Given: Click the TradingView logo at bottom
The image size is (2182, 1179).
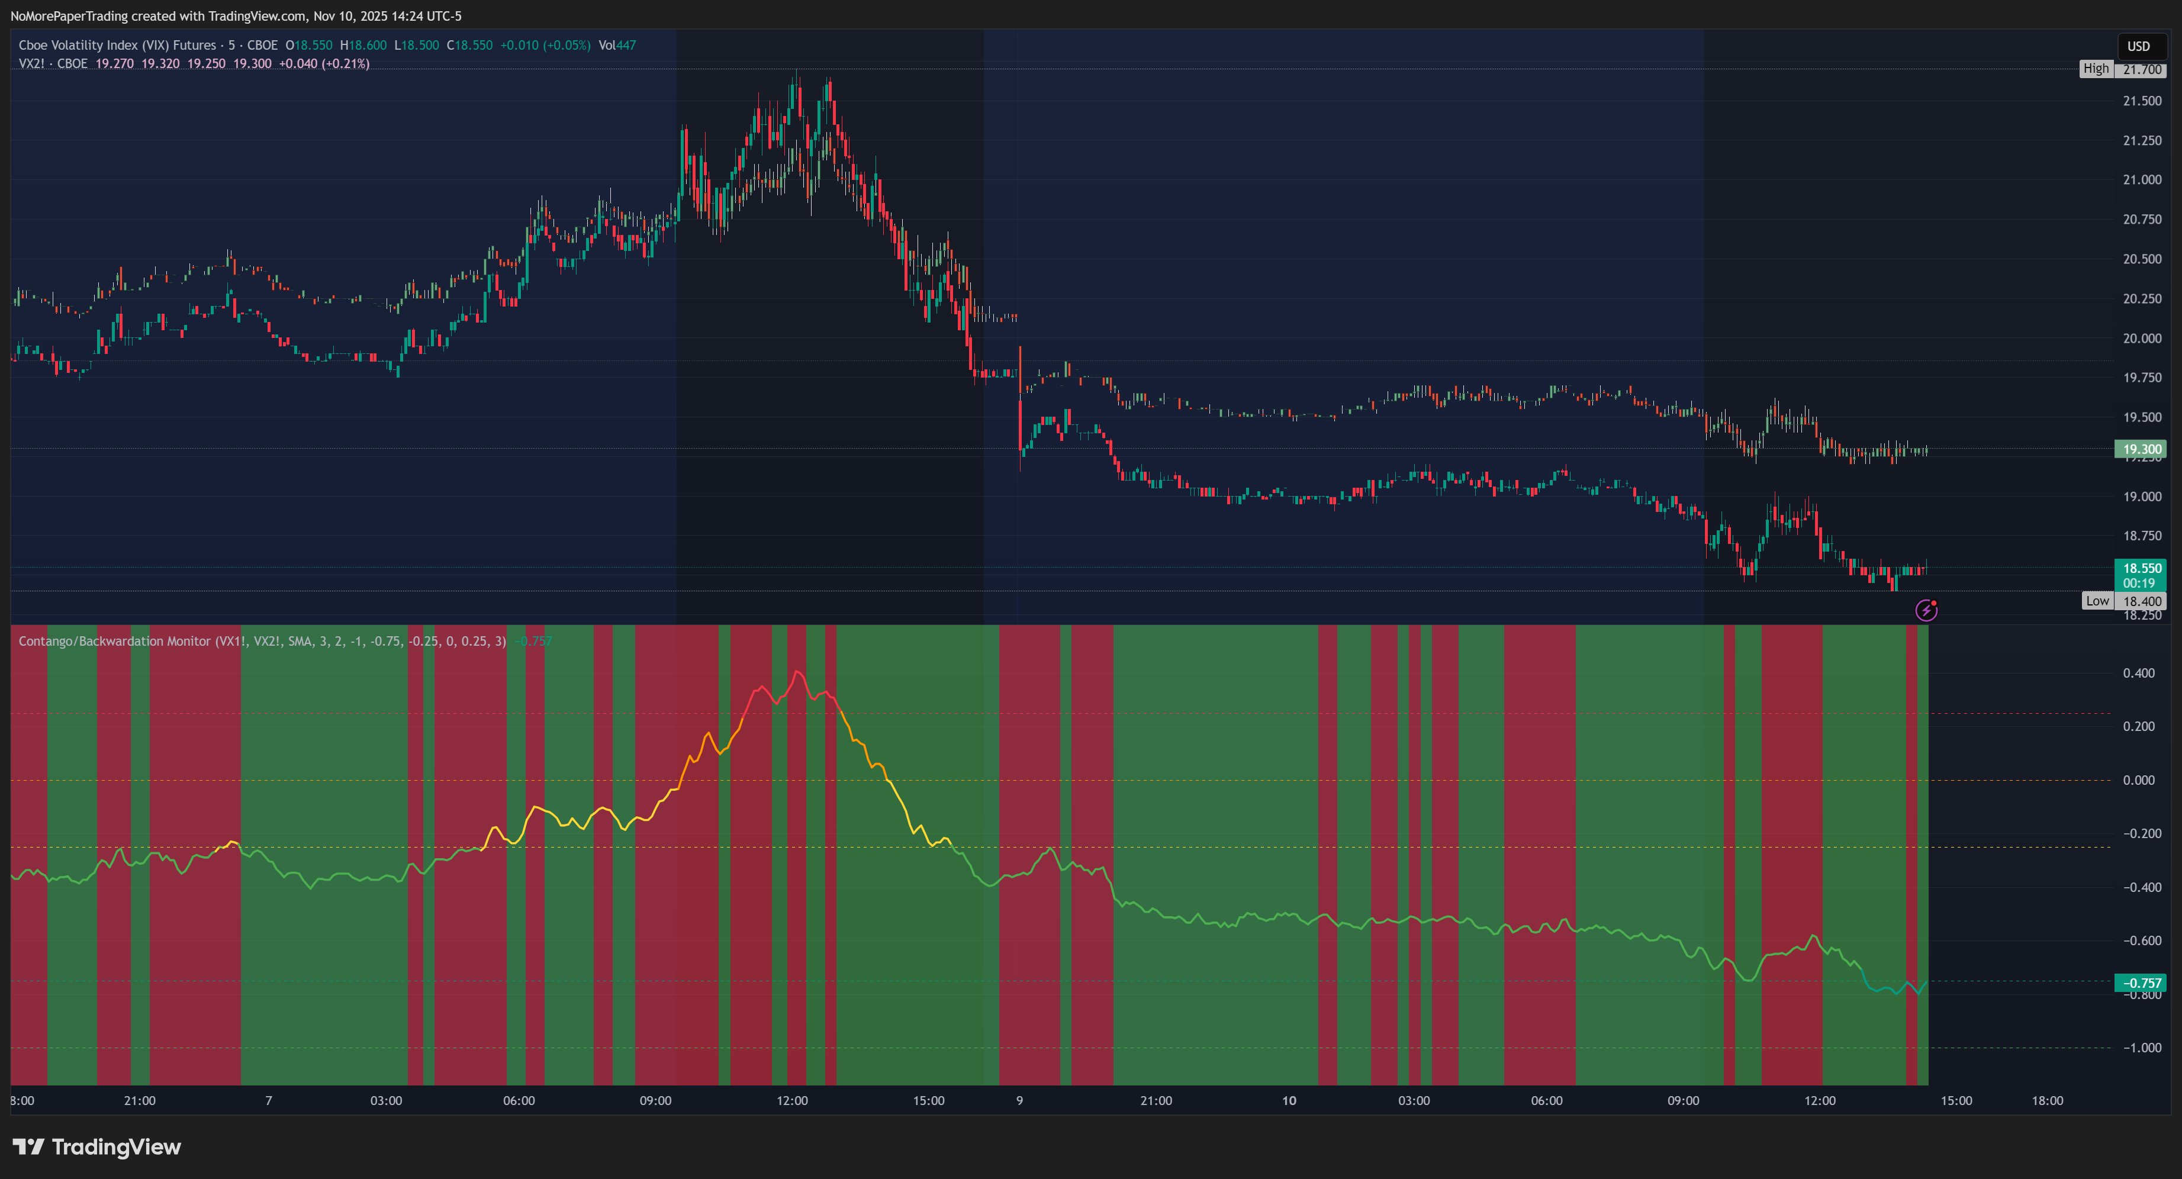Looking at the screenshot, I should coord(96,1147).
